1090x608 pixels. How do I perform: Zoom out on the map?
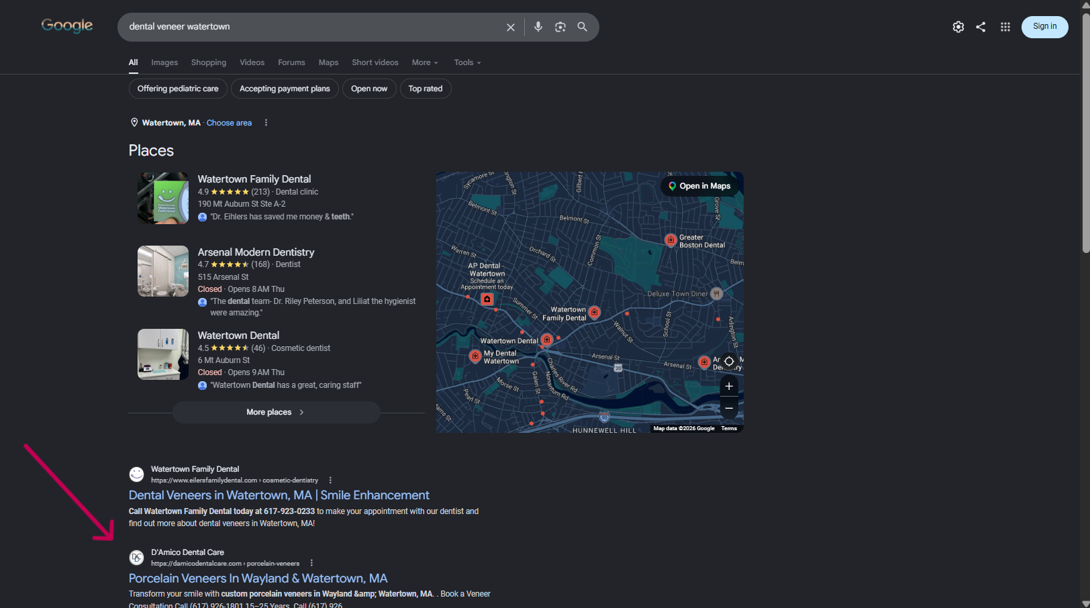point(729,408)
